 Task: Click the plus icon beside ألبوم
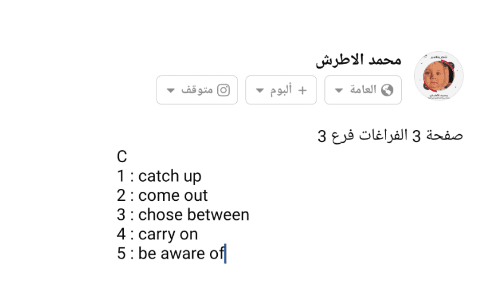302,90
